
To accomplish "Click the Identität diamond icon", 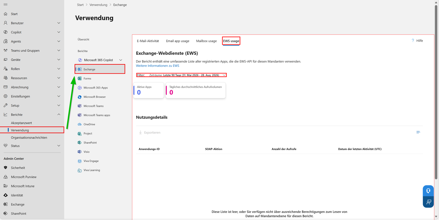I will (5, 195).
